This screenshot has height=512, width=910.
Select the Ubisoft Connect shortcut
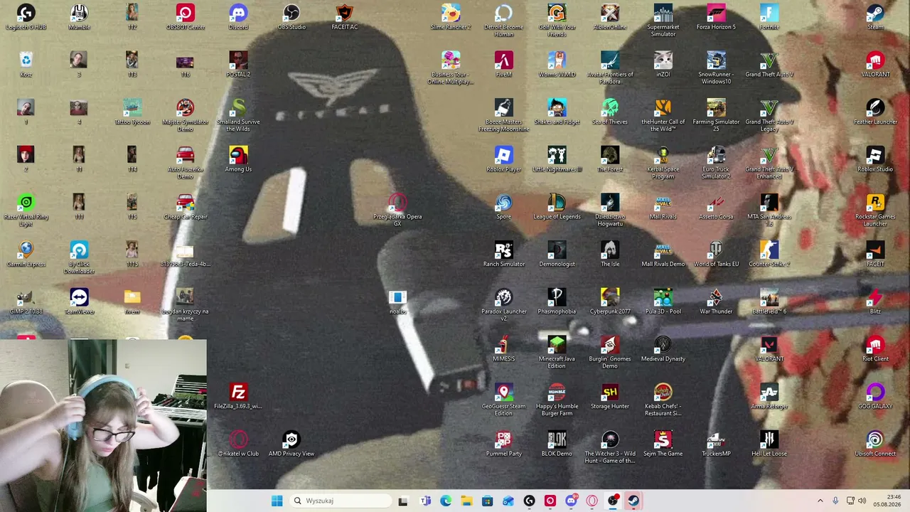(875, 444)
